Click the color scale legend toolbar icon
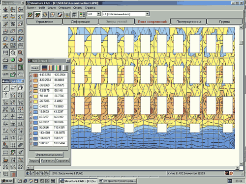Viewport: 246px width, 184px height. coord(82,15)
